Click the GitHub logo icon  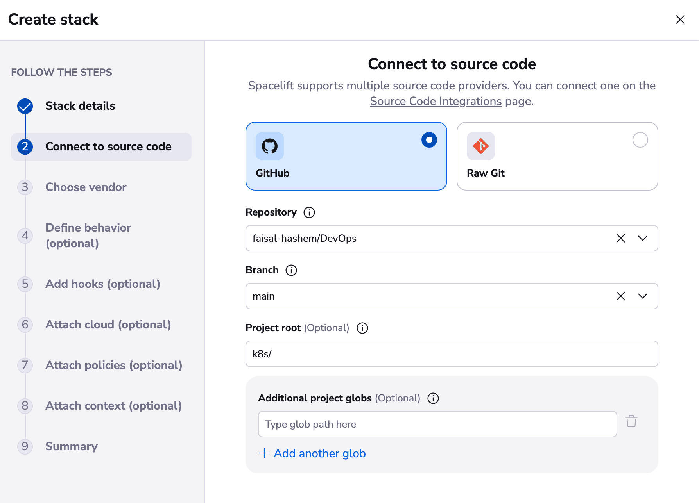(270, 146)
